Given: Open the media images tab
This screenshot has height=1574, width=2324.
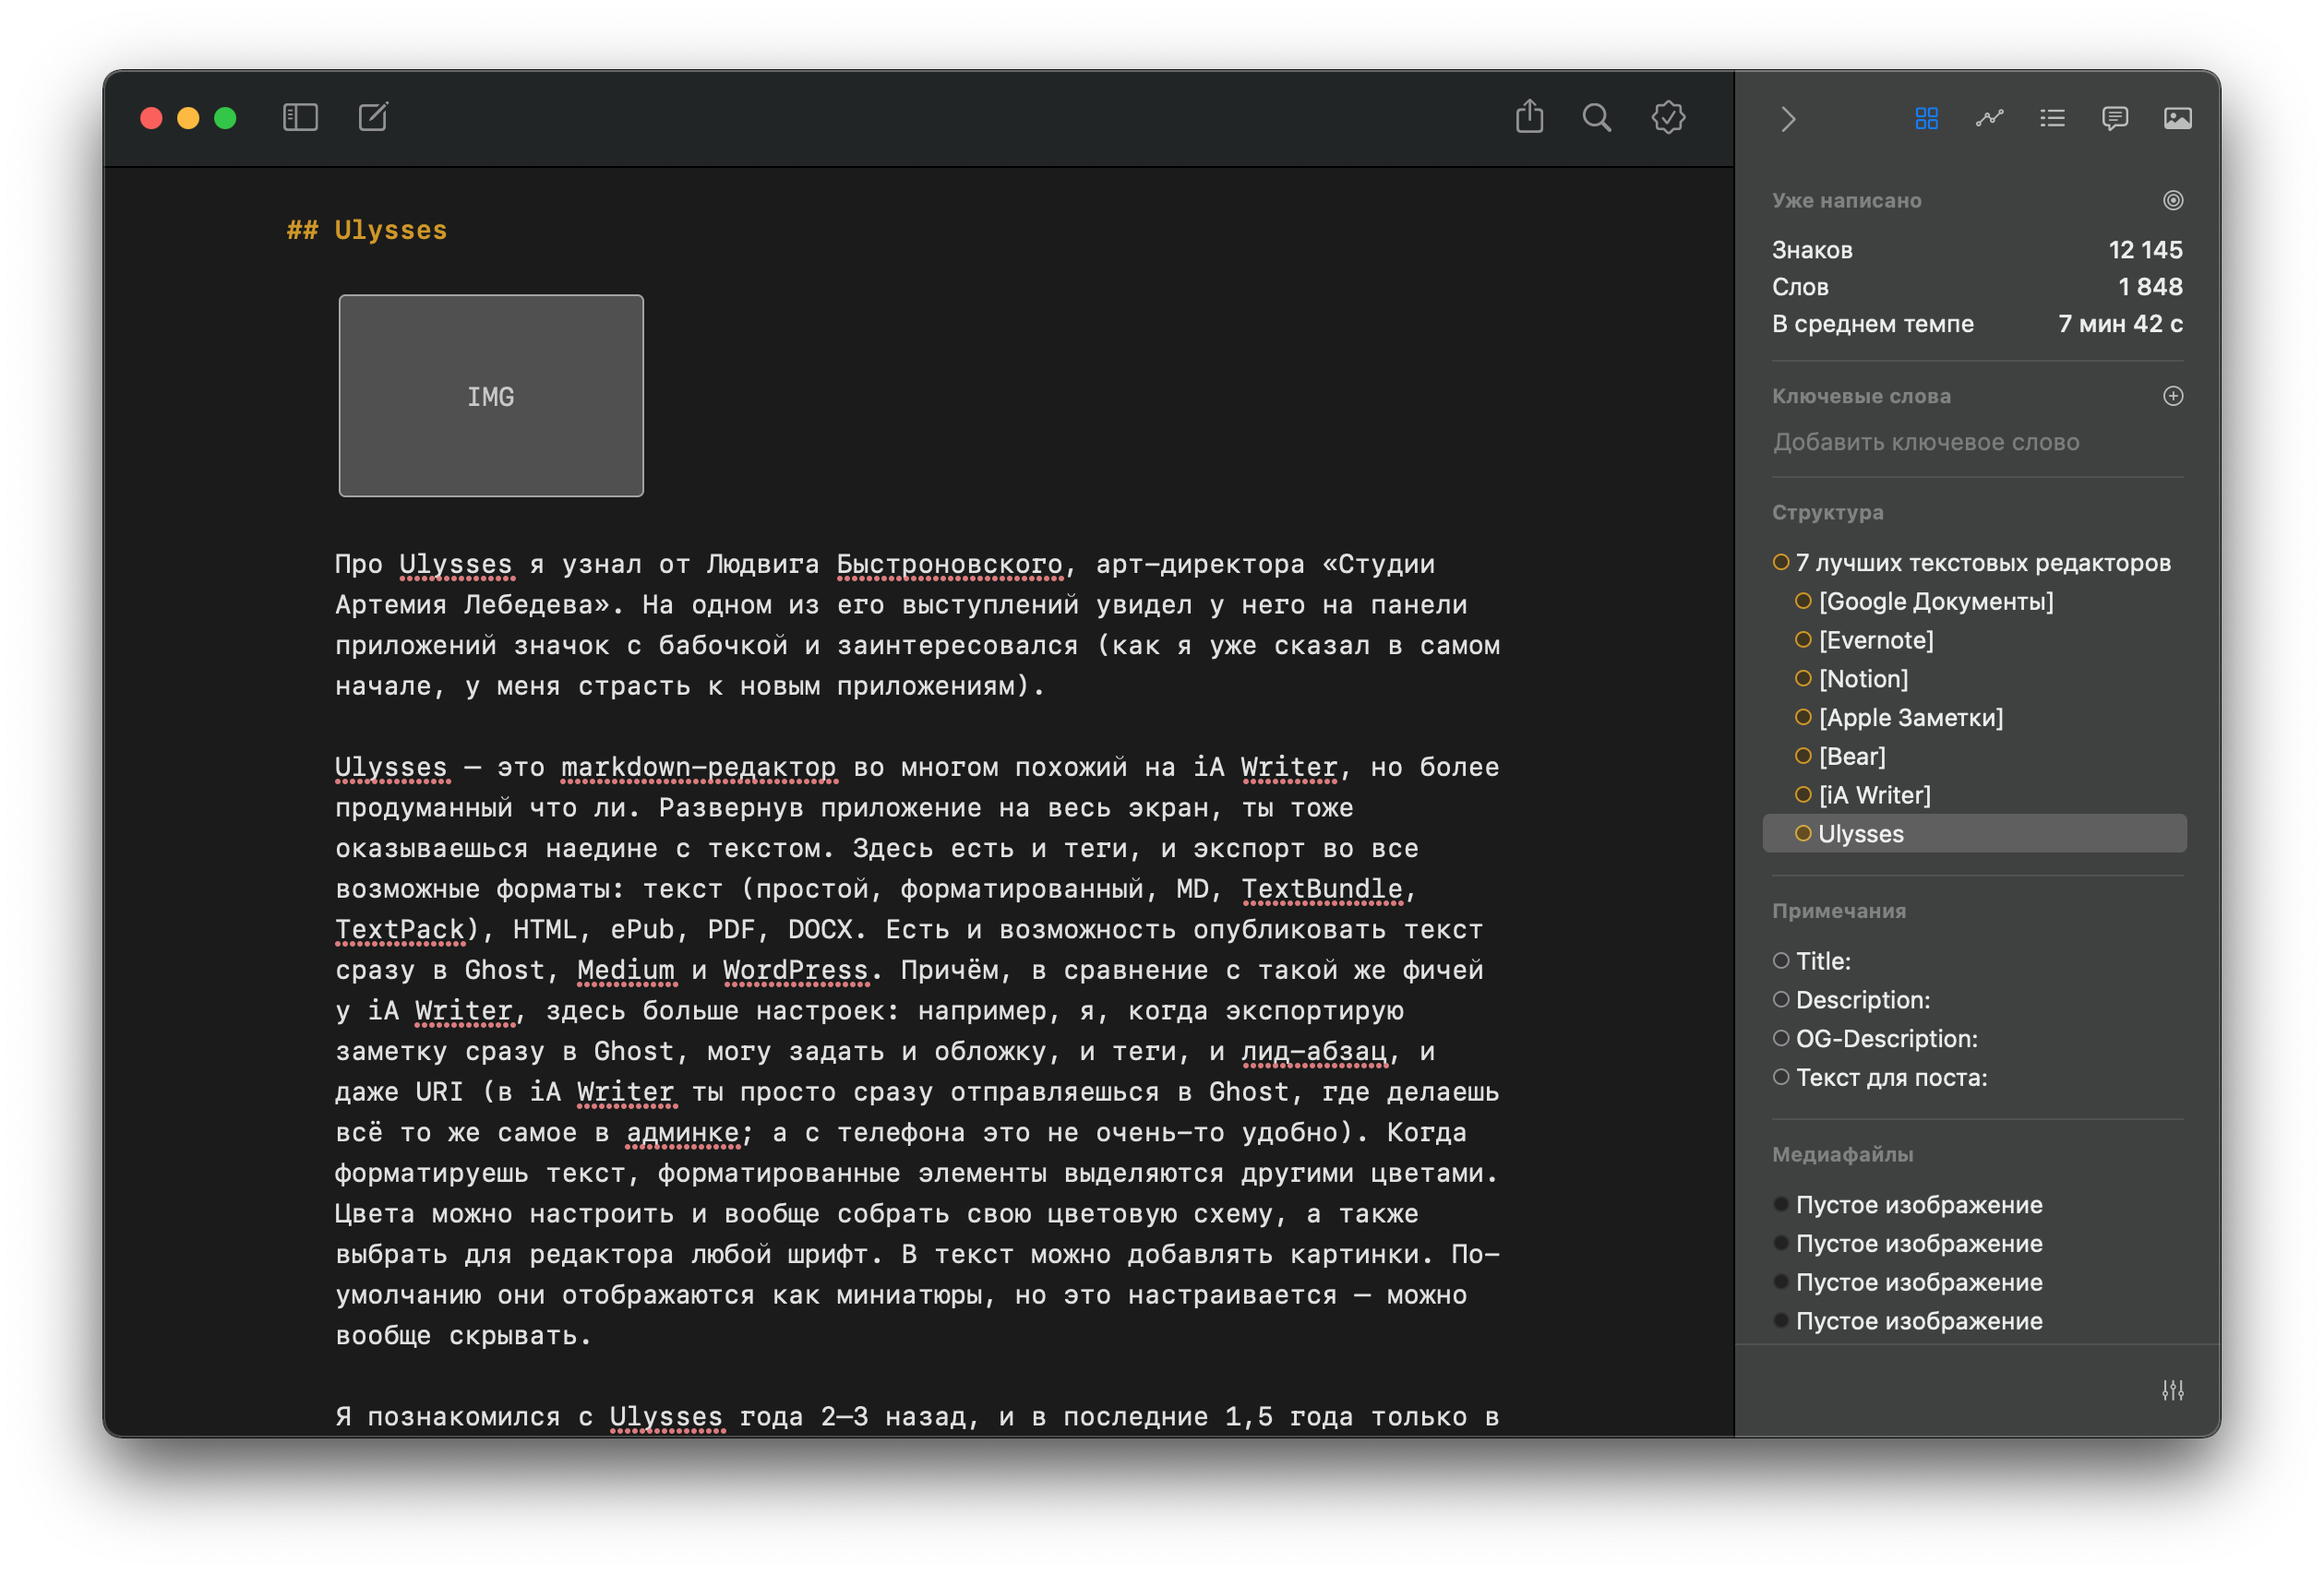Looking at the screenshot, I should 2177,118.
